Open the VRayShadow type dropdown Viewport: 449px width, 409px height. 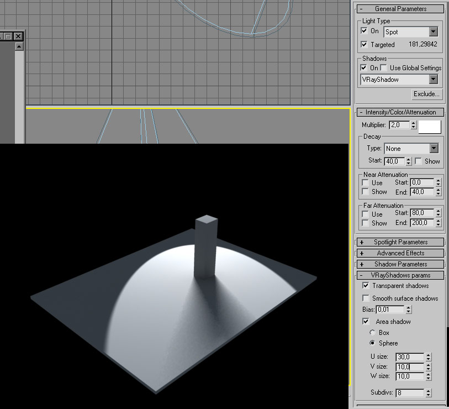click(399, 80)
